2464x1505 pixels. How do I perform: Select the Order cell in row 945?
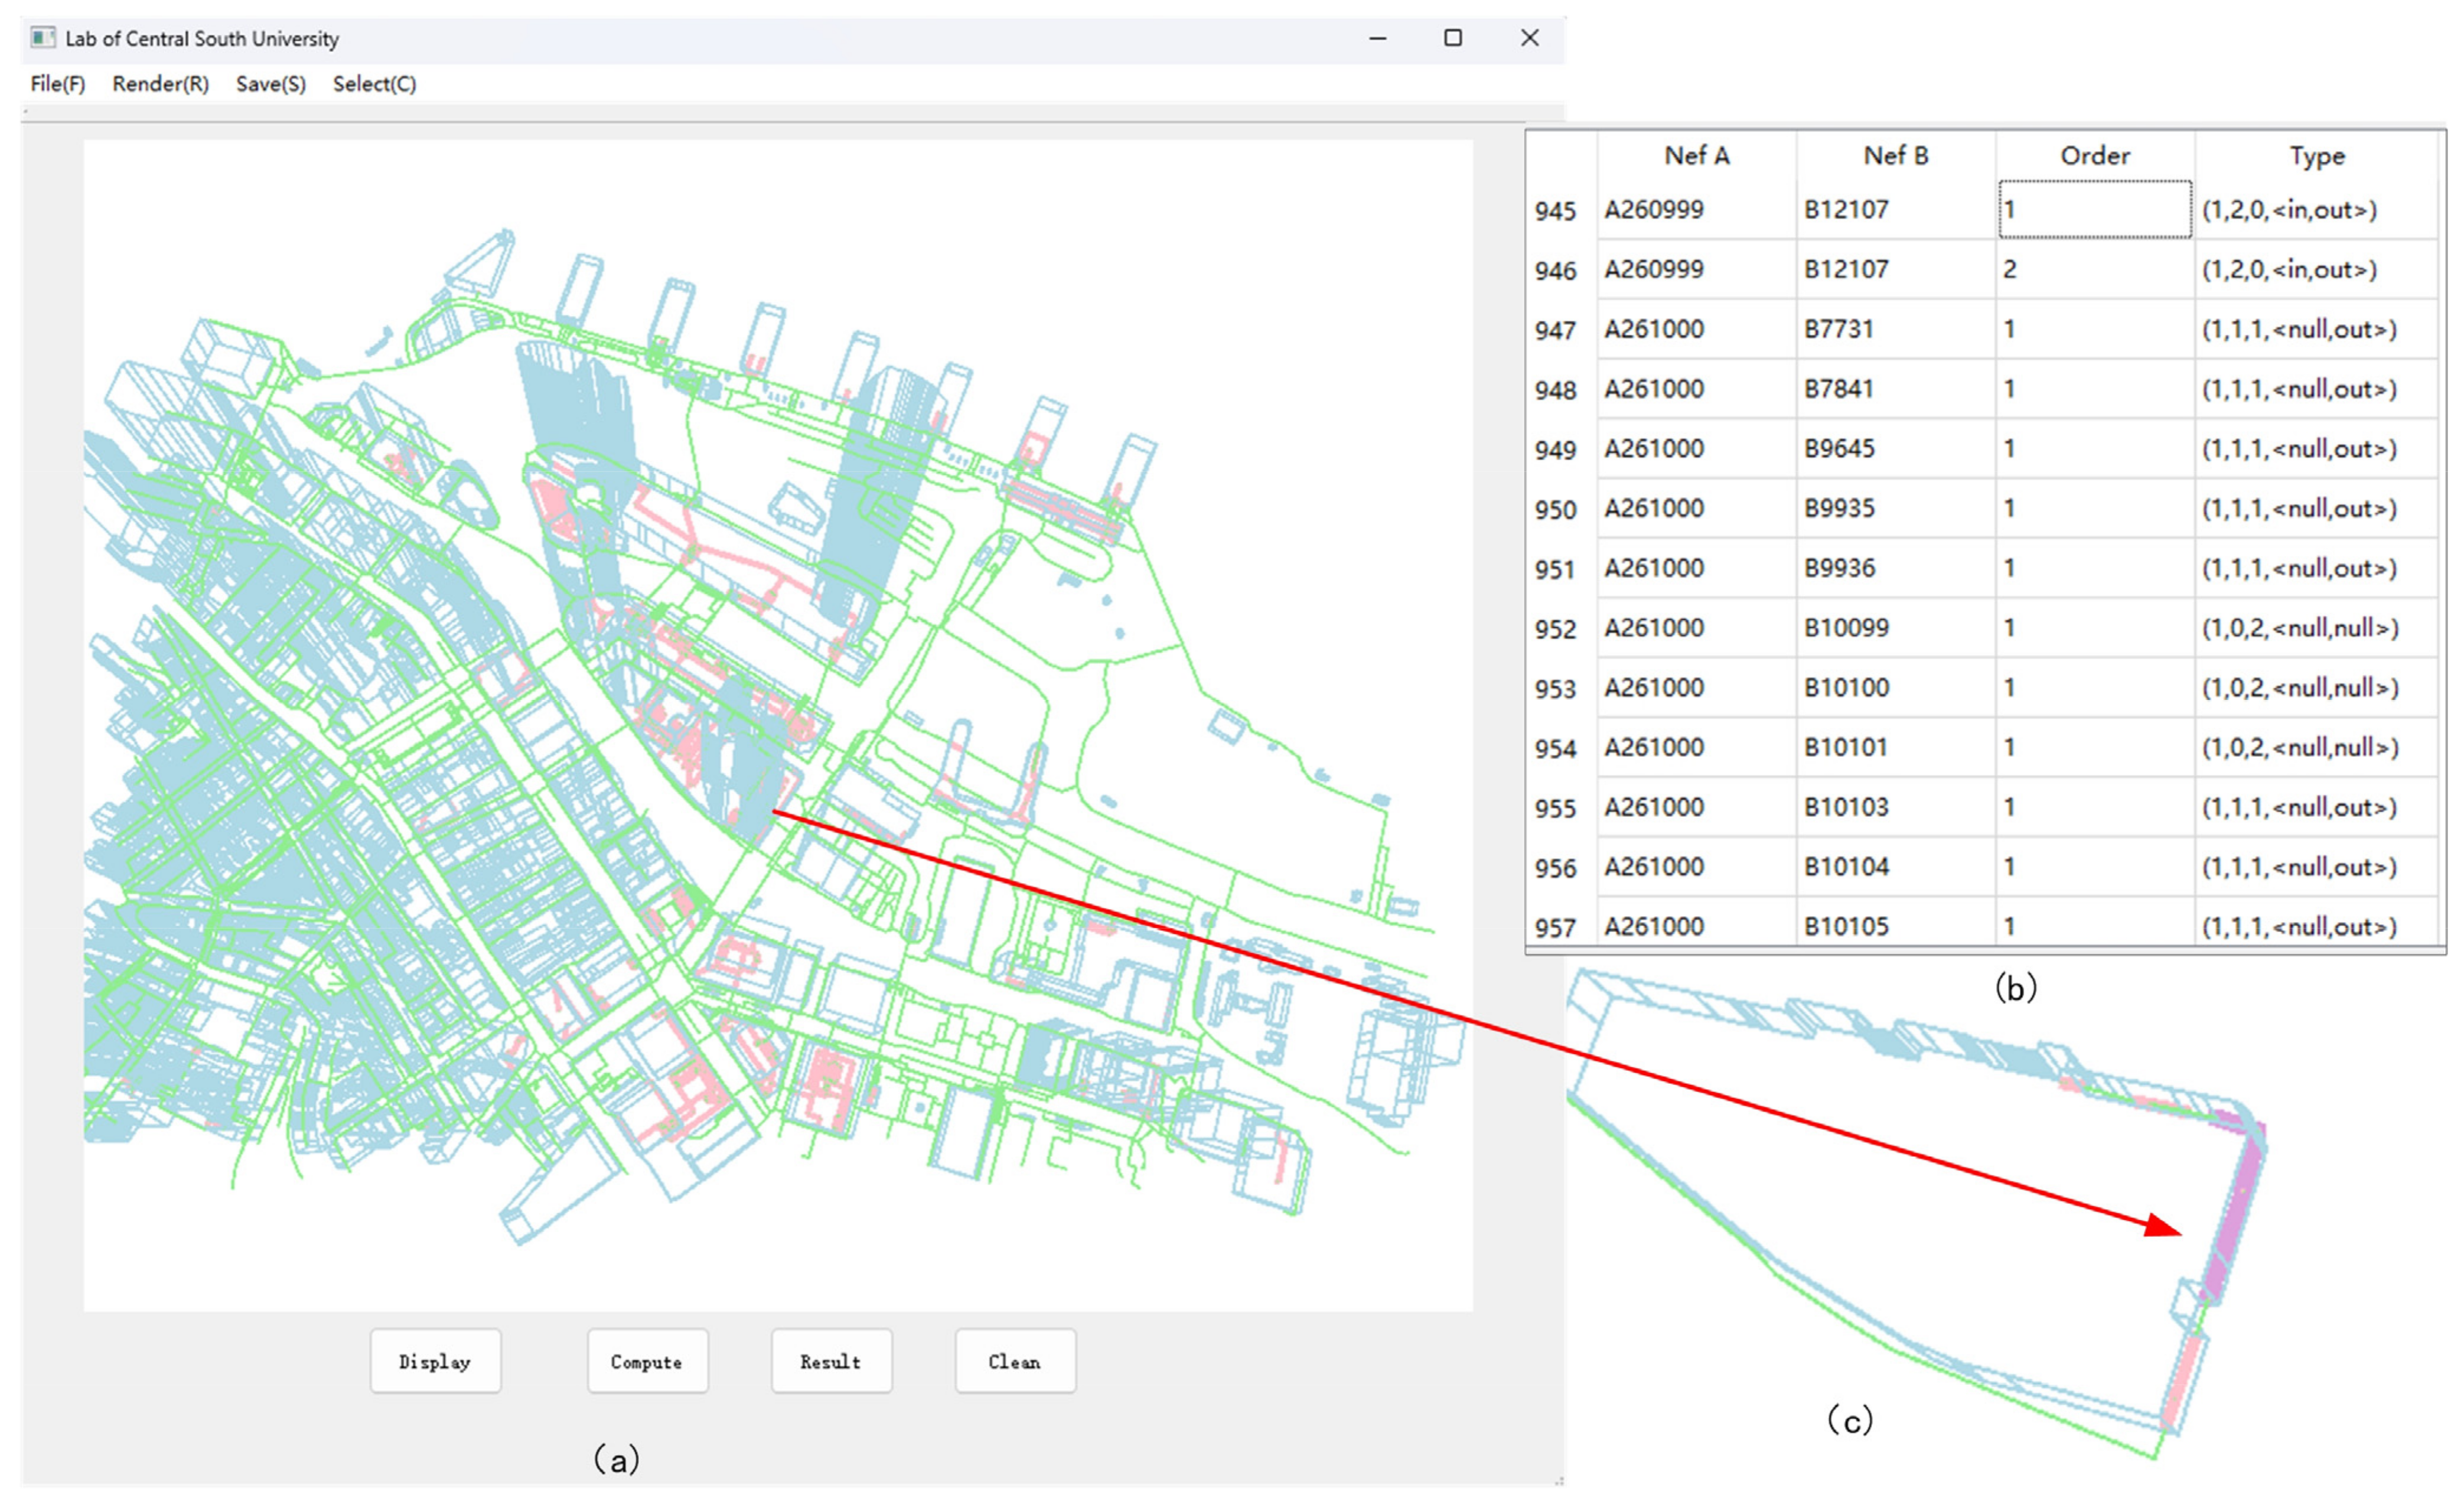(x=2094, y=210)
